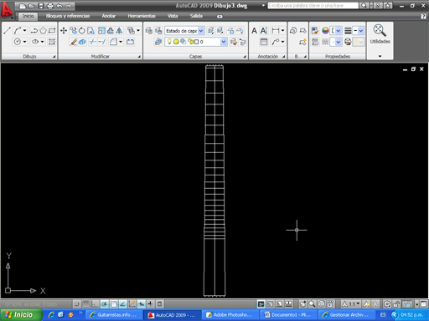Toggle Ortho mode in status bar
Screen dimensions: 429x321
click(x=96, y=304)
